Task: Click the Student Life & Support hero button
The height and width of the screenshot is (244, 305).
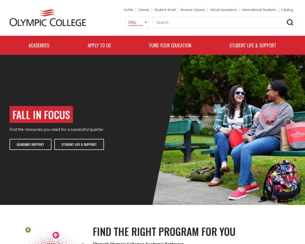Action: tap(79, 144)
